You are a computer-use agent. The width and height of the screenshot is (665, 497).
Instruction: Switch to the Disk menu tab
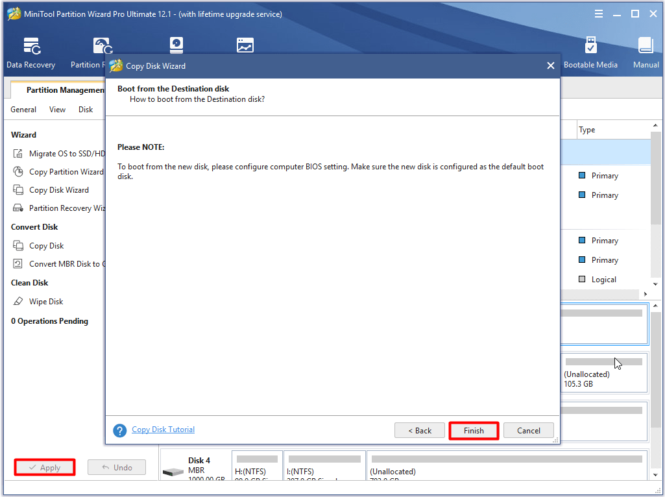point(85,109)
